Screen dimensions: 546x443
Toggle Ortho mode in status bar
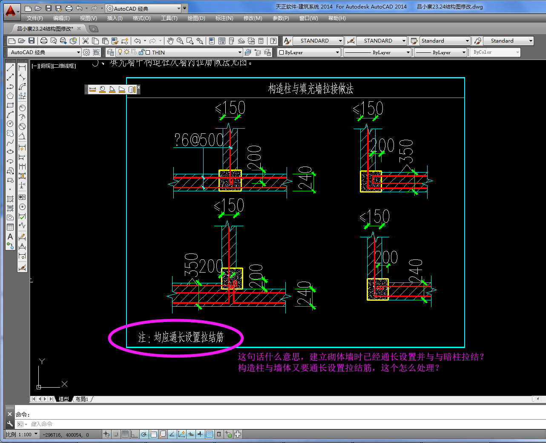(x=135, y=434)
